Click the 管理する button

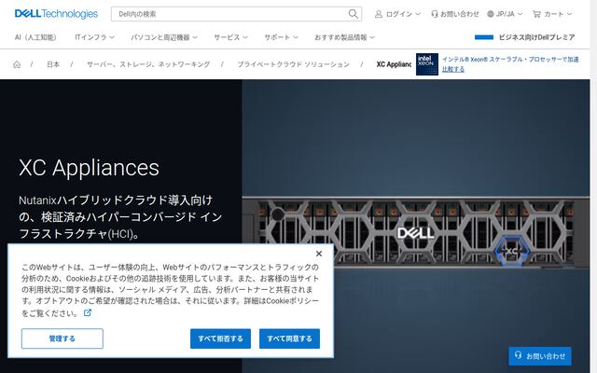coord(62,338)
